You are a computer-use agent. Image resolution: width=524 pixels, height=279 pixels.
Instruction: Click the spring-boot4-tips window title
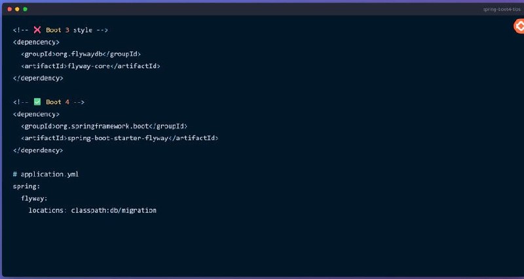click(502, 9)
